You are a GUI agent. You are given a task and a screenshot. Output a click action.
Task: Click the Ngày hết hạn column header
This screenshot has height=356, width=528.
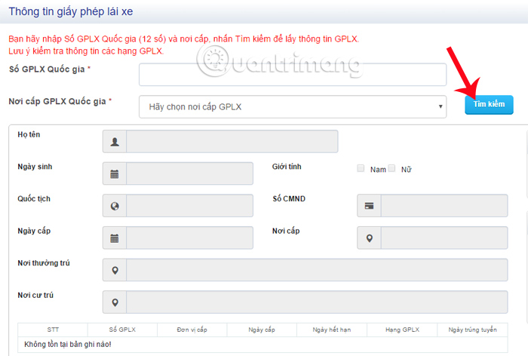pyautogui.click(x=332, y=330)
